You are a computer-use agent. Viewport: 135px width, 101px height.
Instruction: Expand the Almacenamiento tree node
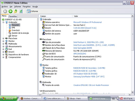pos(3,46)
